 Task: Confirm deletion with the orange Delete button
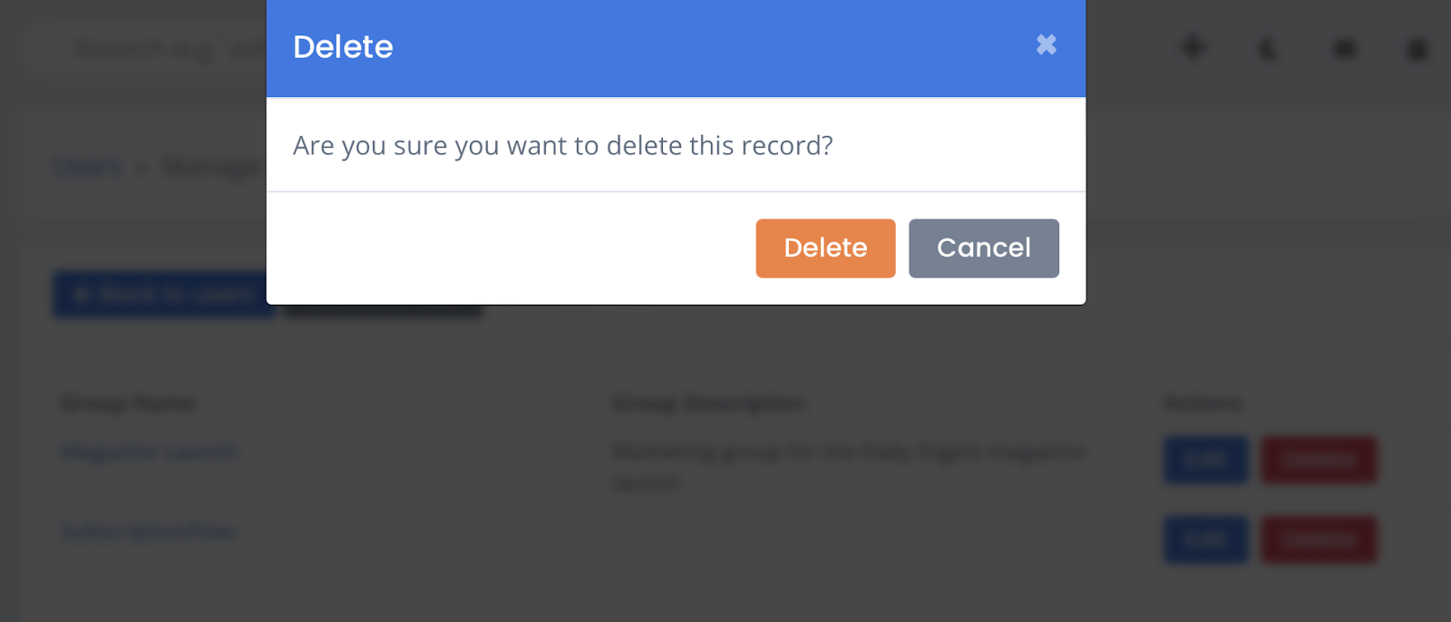point(825,248)
